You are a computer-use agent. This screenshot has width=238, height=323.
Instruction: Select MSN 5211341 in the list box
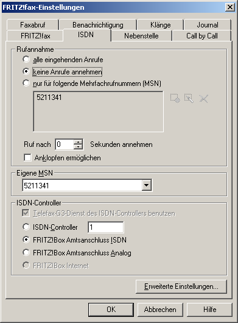(49, 98)
